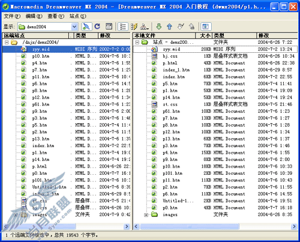Open the 文件(F) menu

(12, 16)
